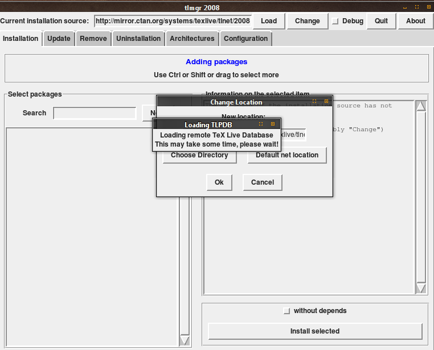
Task: Click the empty package list box
Action: point(91,238)
